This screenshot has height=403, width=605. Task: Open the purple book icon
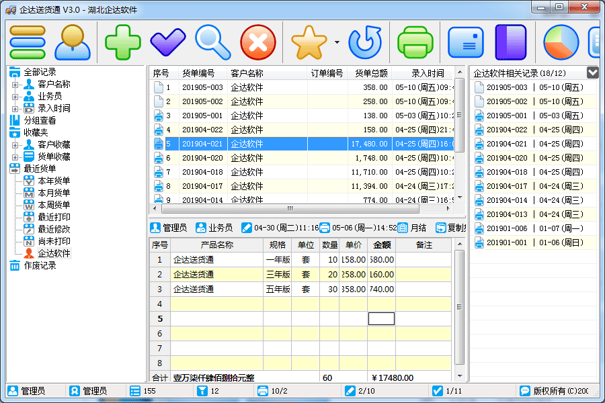[511, 42]
